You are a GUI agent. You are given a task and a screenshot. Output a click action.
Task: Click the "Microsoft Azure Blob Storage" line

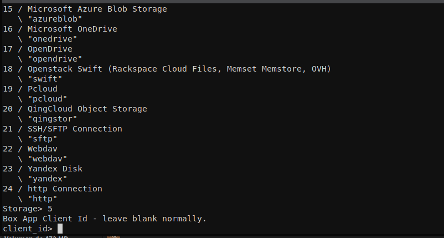click(85, 9)
